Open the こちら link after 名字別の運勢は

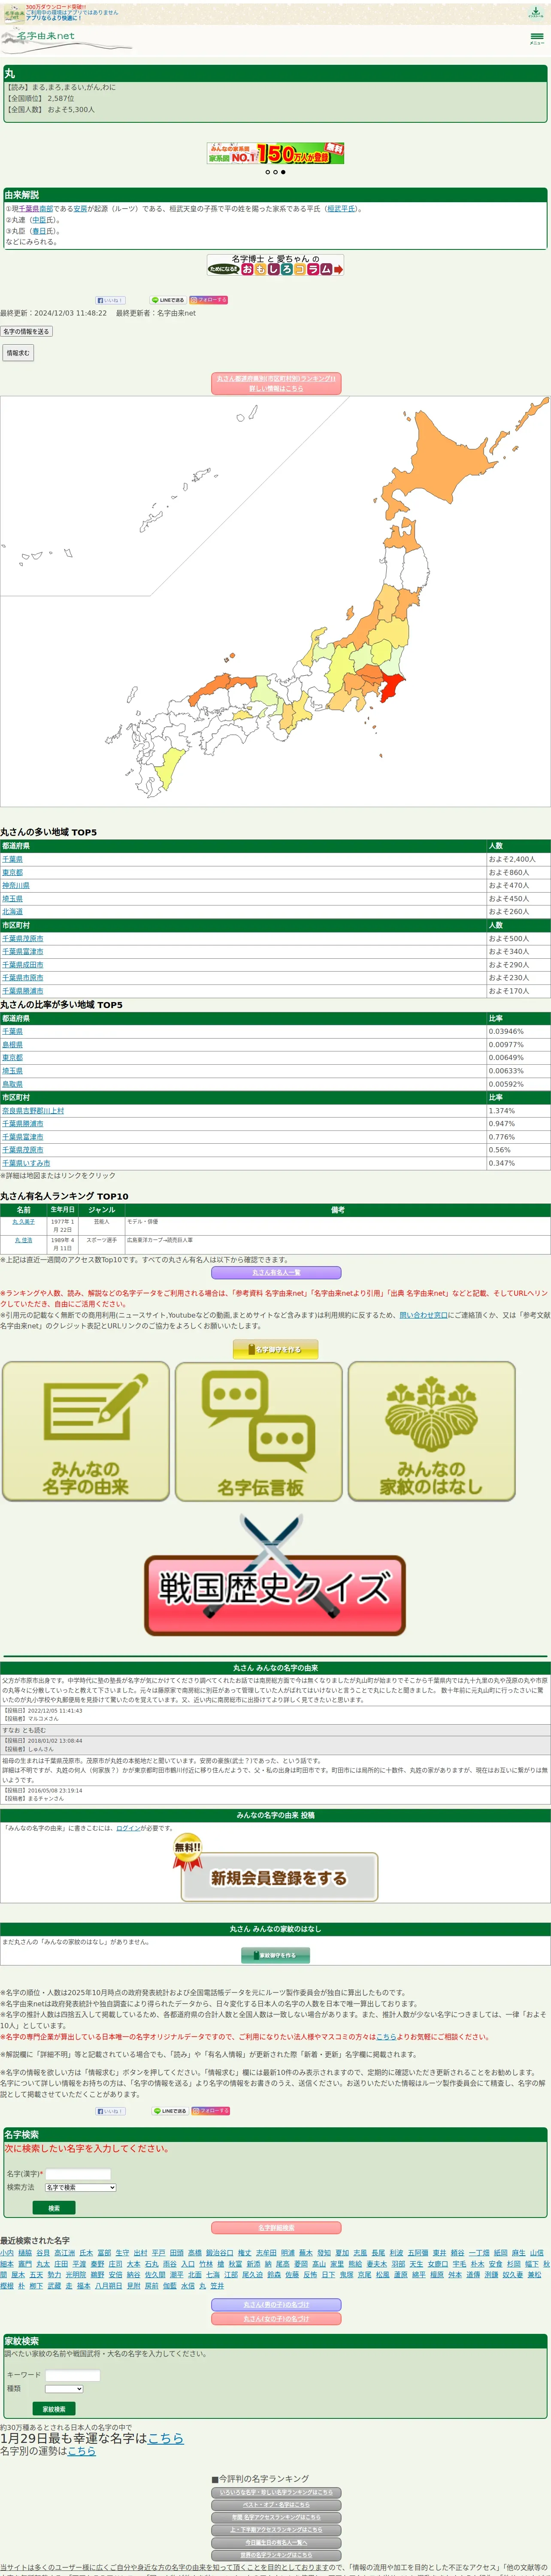click(82, 2451)
